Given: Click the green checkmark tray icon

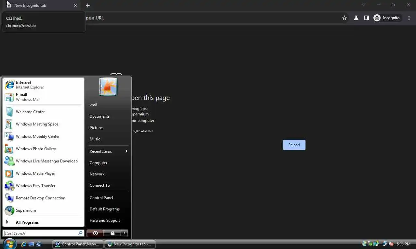Looking at the screenshot, I should [x=370, y=244].
